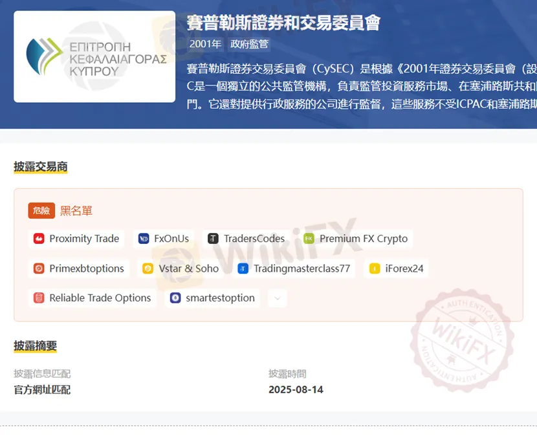Click the iForex24 yellow icon
The image size is (537, 438).
click(375, 268)
